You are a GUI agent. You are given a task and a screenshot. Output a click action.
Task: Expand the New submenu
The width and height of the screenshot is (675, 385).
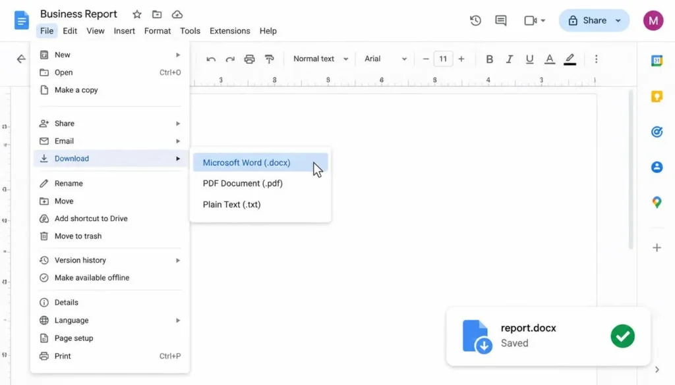coord(178,55)
